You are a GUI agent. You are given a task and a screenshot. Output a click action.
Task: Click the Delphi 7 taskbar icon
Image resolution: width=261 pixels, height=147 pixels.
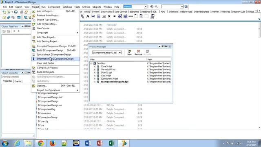click(x=124, y=143)
